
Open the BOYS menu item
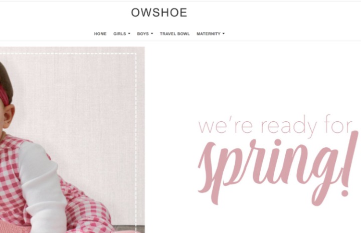point(143,34)
